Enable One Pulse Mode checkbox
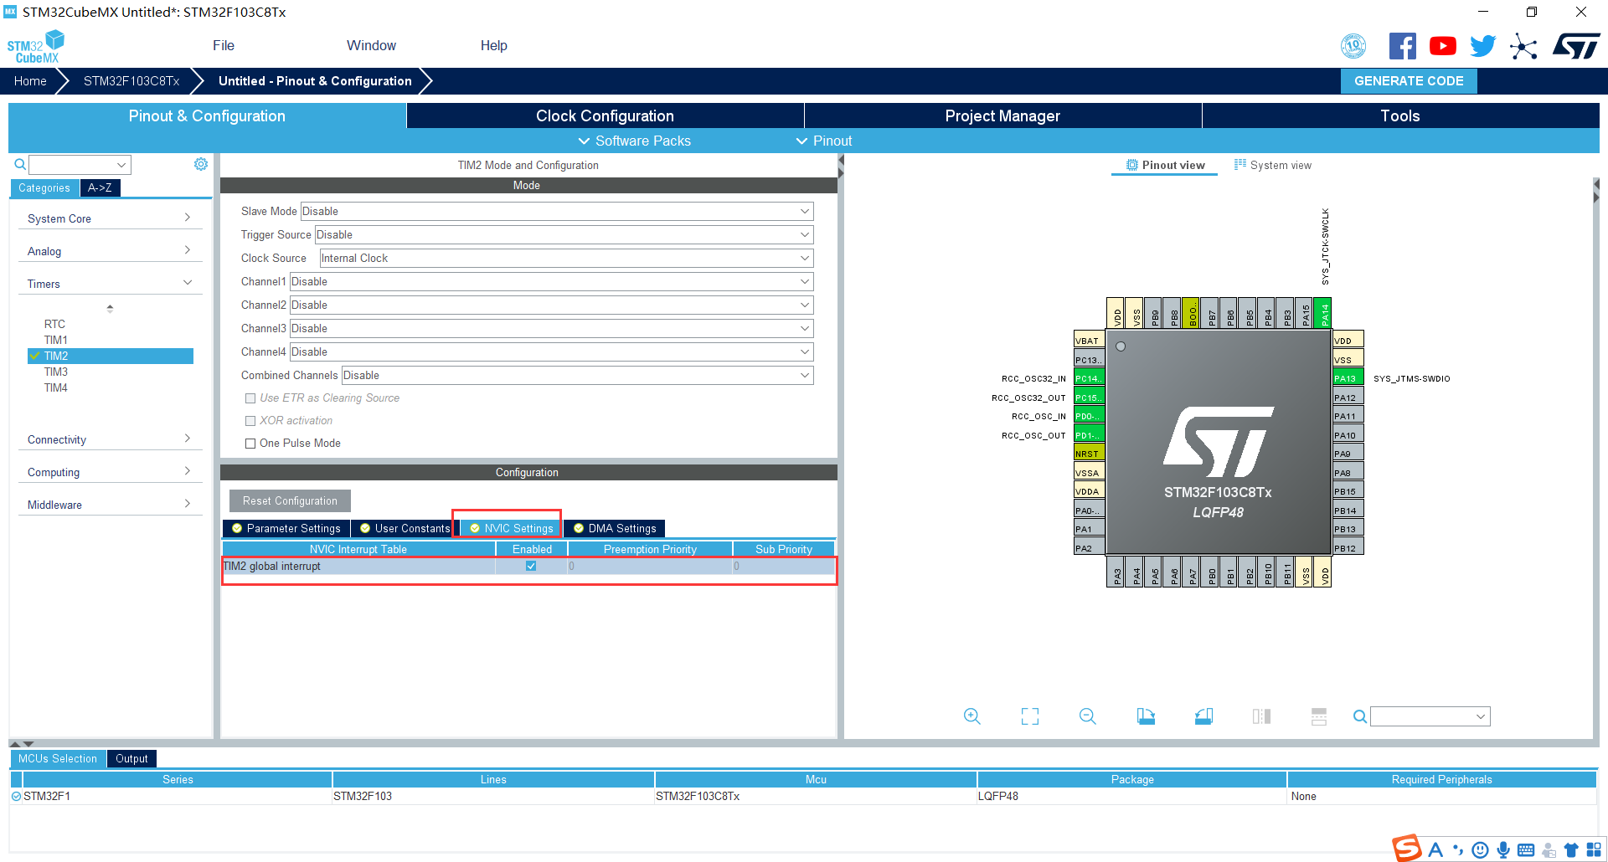1608x862 pixels. tap(250, 444)
